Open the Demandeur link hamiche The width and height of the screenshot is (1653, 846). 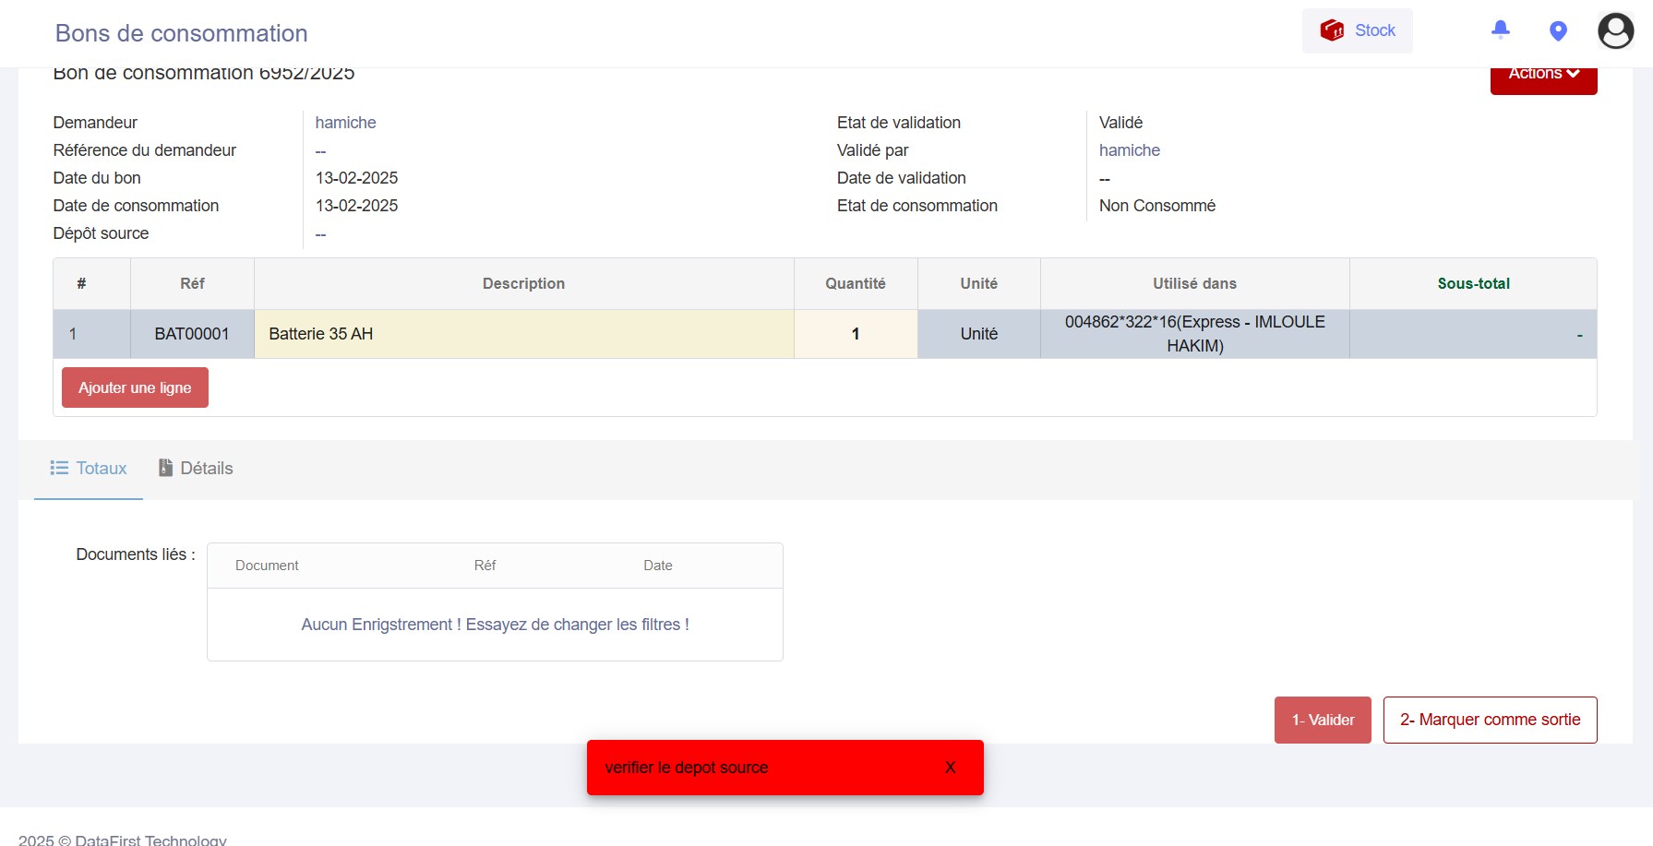345,123
